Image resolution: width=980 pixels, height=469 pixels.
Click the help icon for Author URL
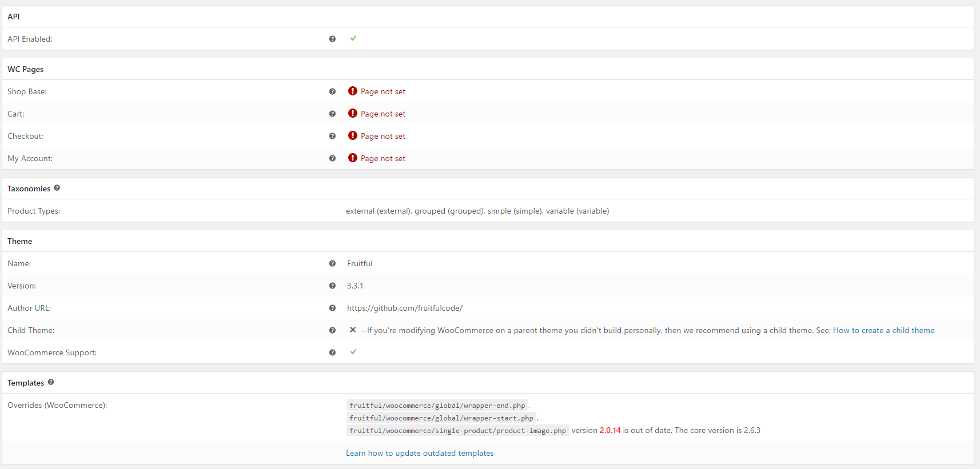point(332,308)
